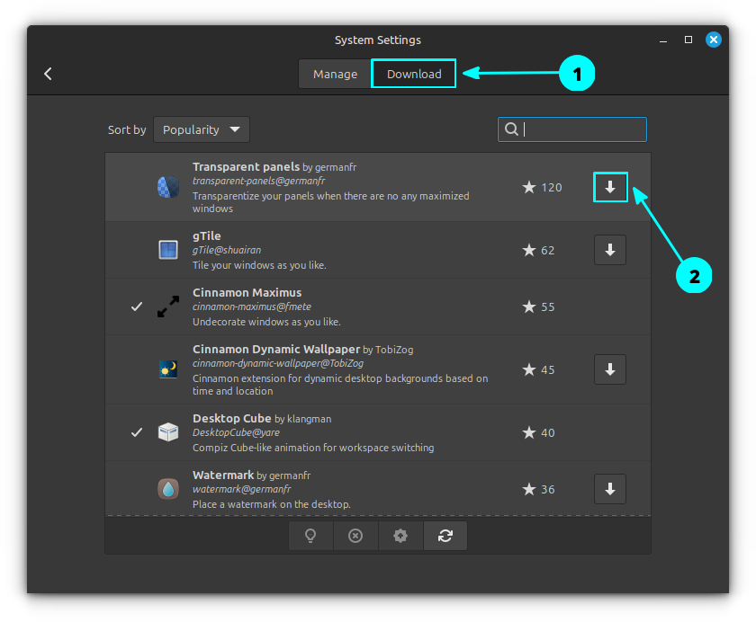The image size is (756, 622).
Task: Click the uninstall X icon in bottom toolbar
Action: point(355,536)
